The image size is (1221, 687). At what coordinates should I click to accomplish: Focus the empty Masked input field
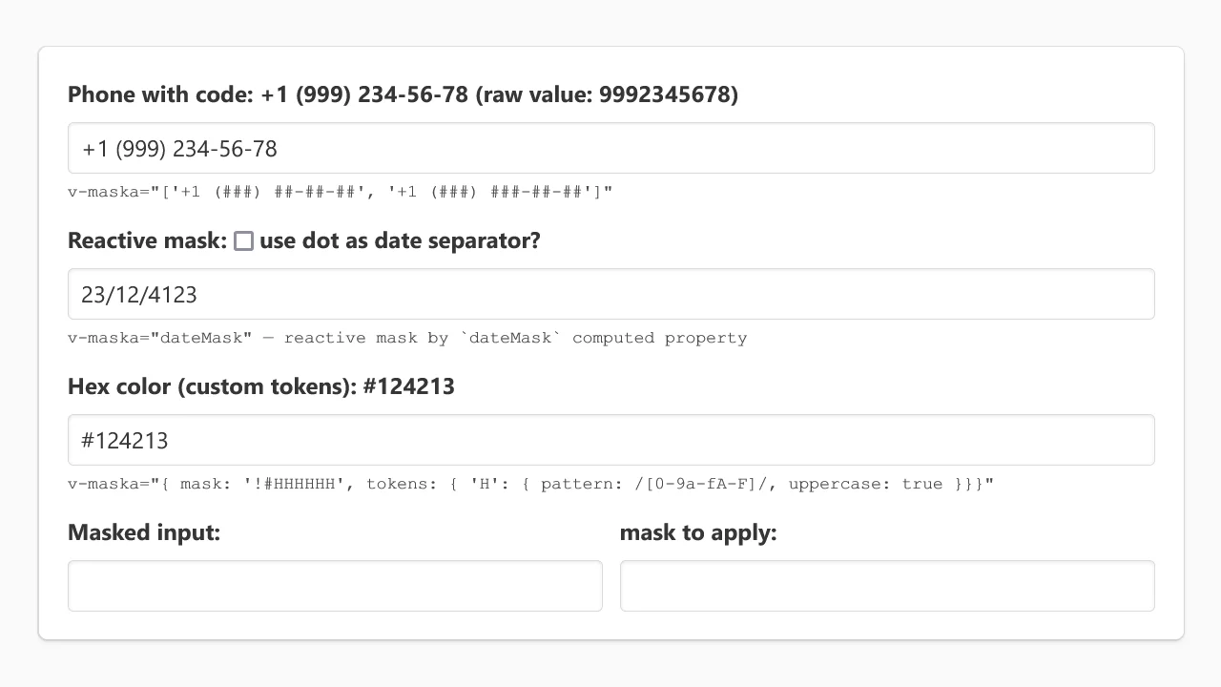pos(335,586)
